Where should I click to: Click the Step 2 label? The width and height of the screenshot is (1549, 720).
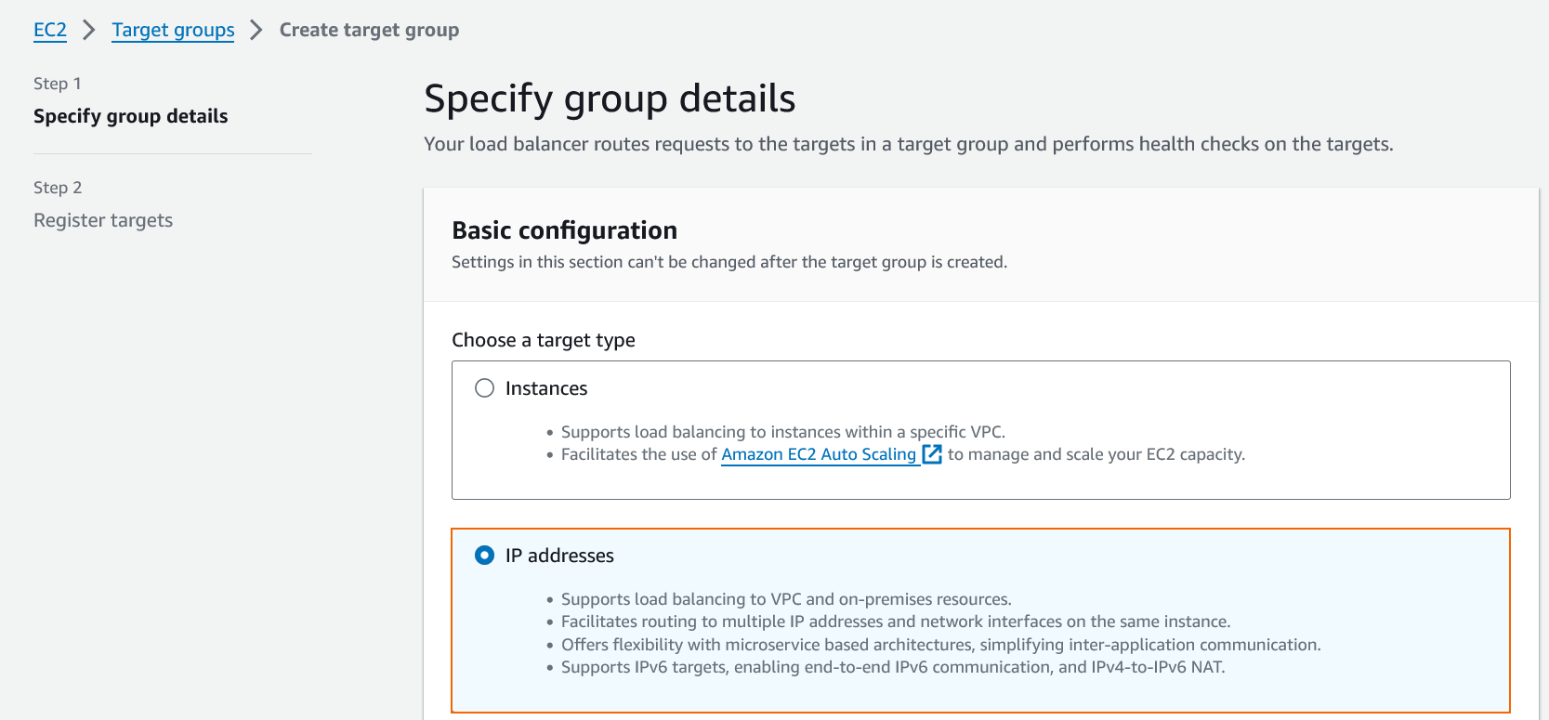tap(58, 188)
